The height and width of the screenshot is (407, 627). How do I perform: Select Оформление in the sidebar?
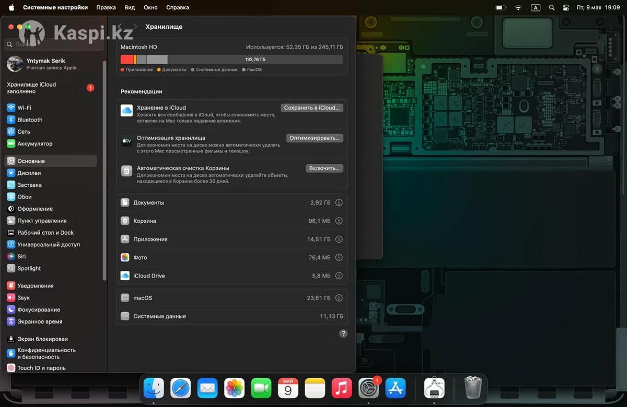click(x=51, y=209)
